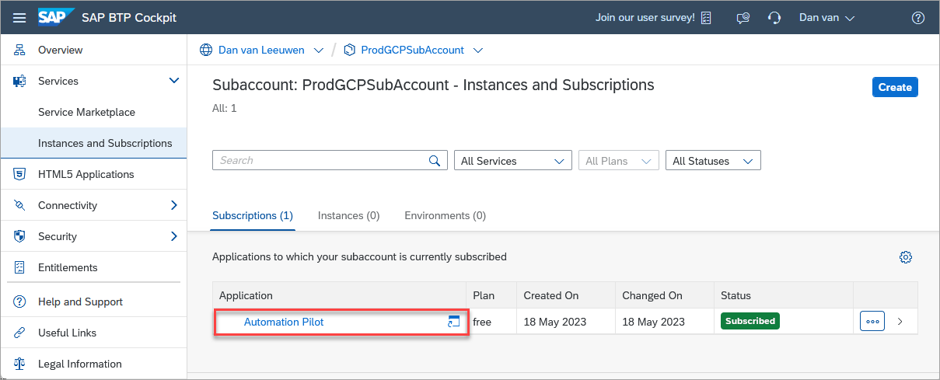The width and height of the screenshot is (940, 380).
Task: Select Instances and Subscriptions in sidebar
Action: point(93,143)
